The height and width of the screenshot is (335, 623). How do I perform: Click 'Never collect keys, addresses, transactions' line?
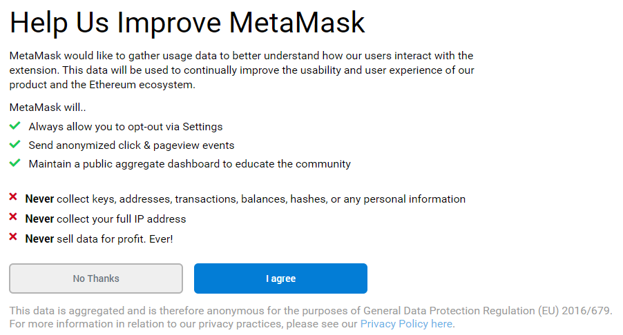(x=245, y=199)
